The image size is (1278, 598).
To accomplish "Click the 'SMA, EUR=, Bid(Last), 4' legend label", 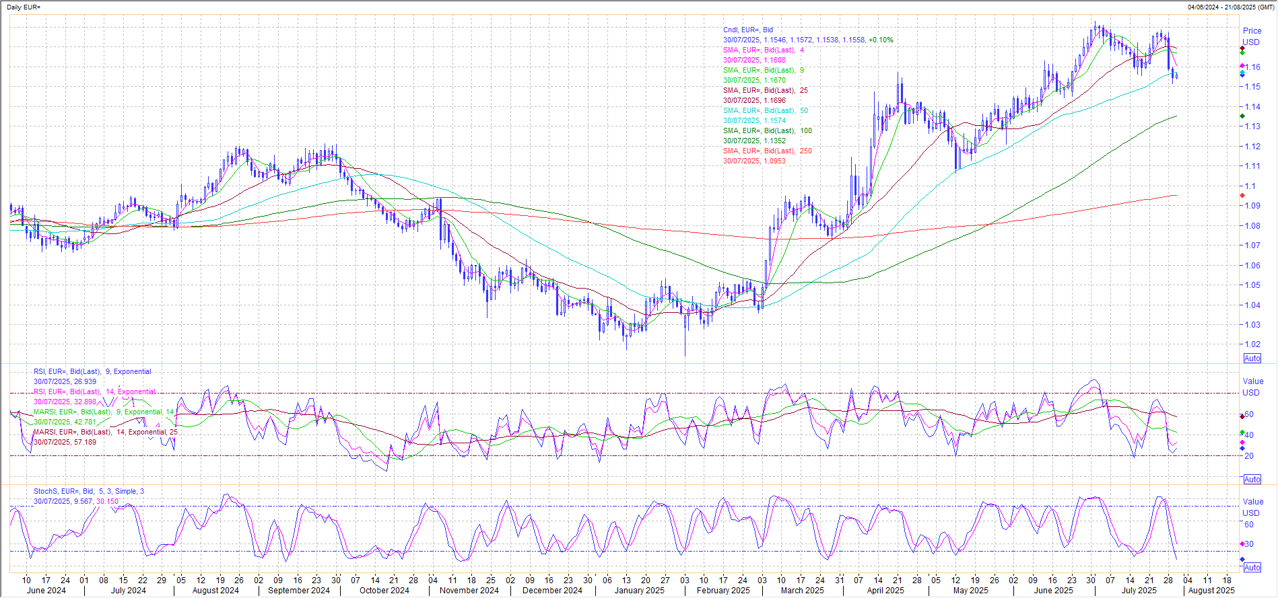I will coord(764,50).
